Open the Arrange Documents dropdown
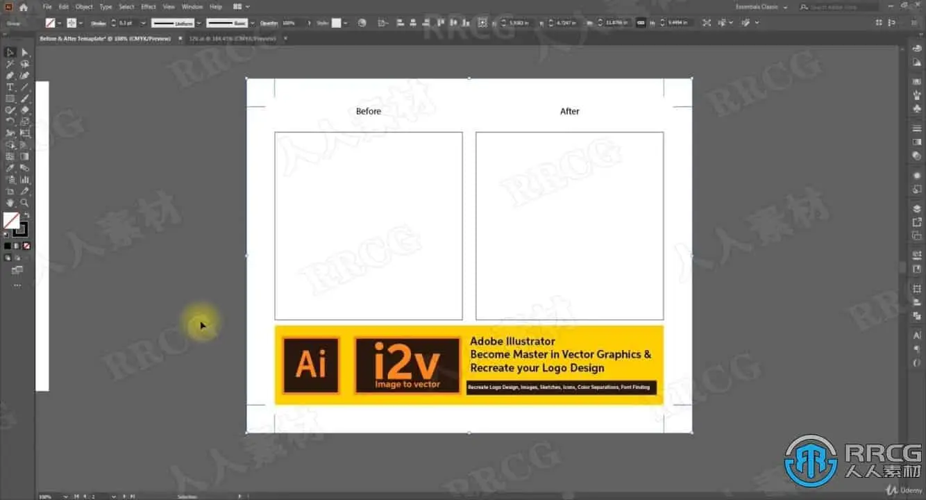 tap(241, 7)
